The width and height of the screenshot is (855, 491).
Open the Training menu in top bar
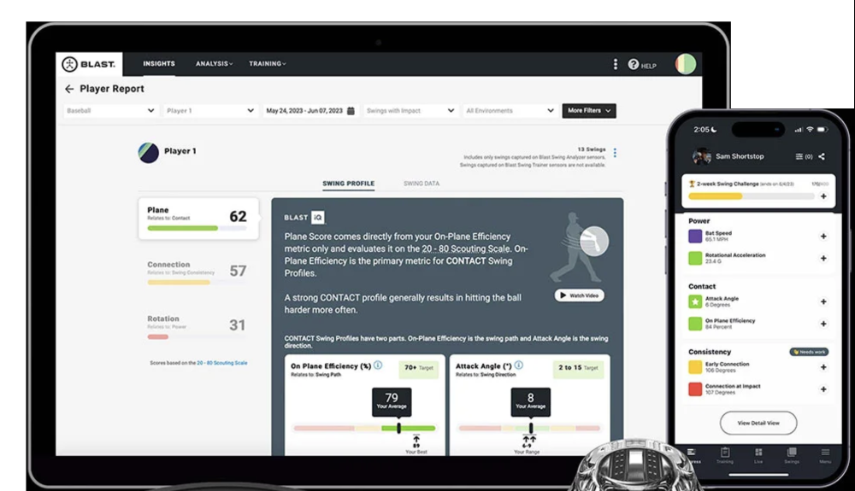coord(267,64)
